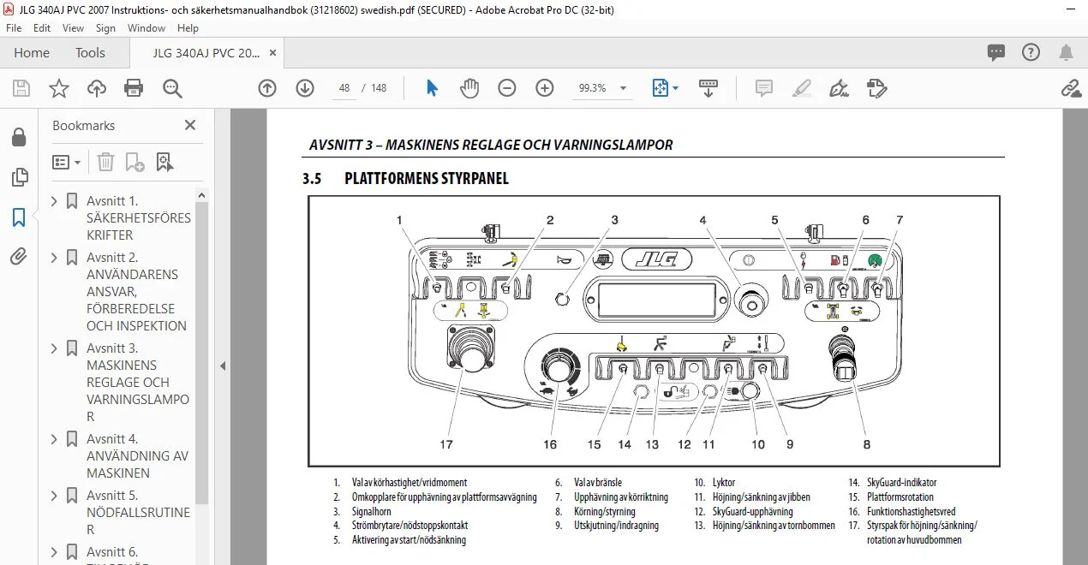Expand the Avsnitt 3 bookmark
Viewport: 1088px width, 565px height.
pyautogui.click(x=55, y=348)
